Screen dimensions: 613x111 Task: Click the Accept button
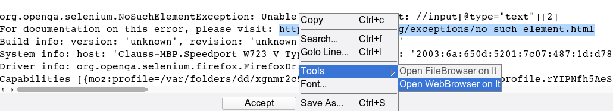click(259, 103)
